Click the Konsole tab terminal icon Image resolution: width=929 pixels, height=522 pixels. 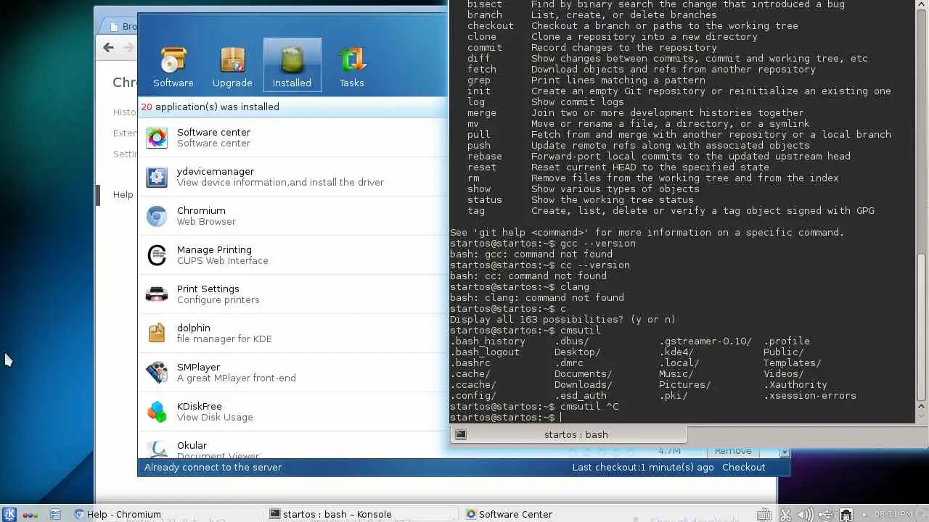pos(460,434)
